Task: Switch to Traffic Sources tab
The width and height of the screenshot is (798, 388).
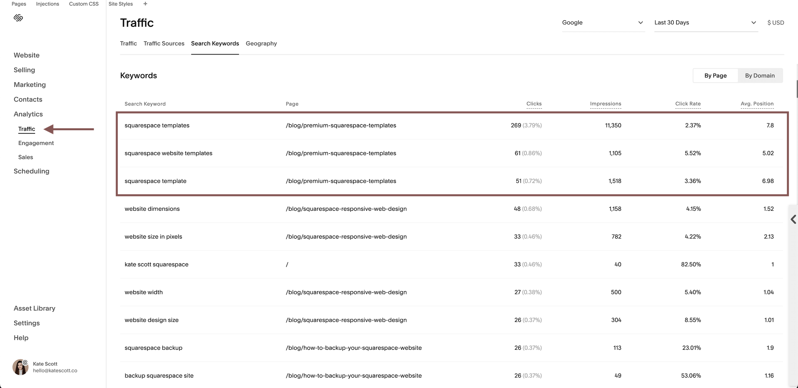Action: point(164,43)
